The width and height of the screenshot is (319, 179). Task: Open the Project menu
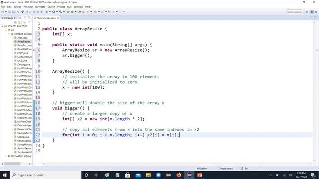tap(61, 7)
